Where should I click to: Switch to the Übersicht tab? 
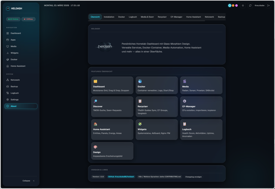tap(95, 17)
